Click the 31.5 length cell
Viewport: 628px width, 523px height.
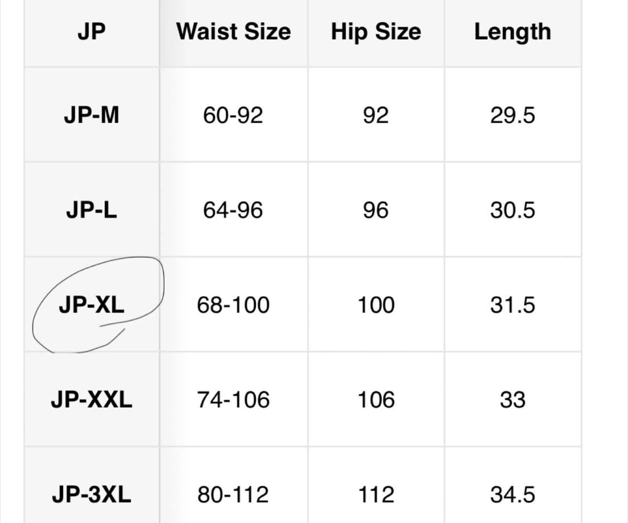[512, 305]
